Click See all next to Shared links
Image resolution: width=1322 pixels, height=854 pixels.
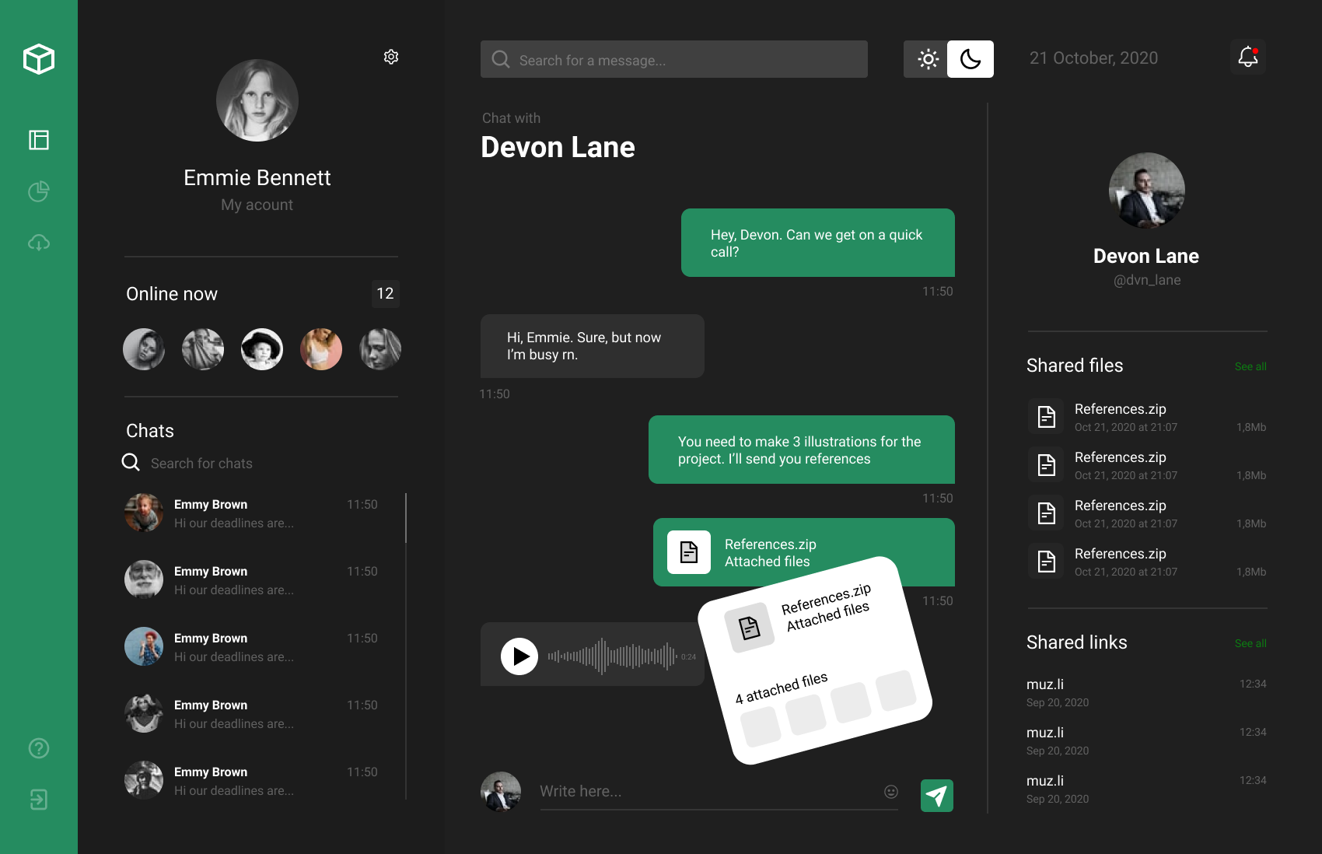[x=1250, y=644]
